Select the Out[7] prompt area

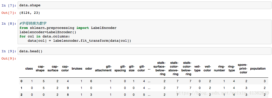[x=9, y=13]
